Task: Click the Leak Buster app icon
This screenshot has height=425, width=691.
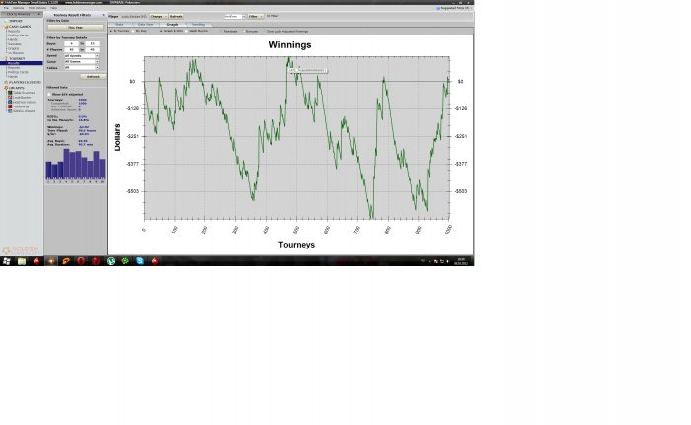Action: point(10,97)
